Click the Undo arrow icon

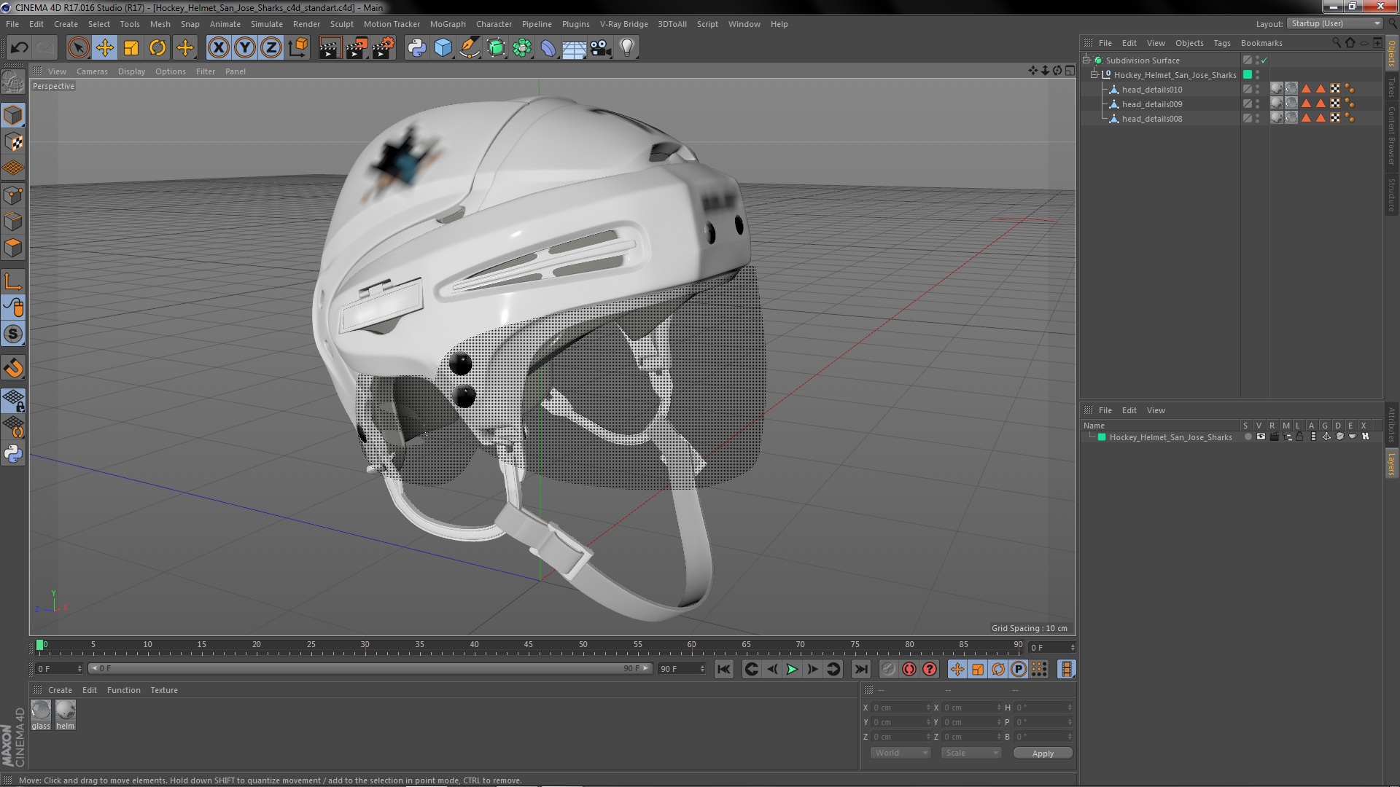pyautogui.click(x=19, y=48)
